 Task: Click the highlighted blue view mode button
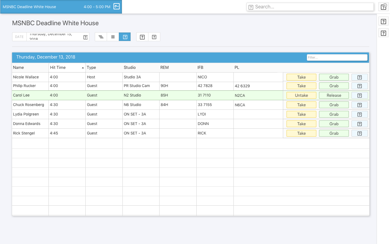(x=125, y=37)
